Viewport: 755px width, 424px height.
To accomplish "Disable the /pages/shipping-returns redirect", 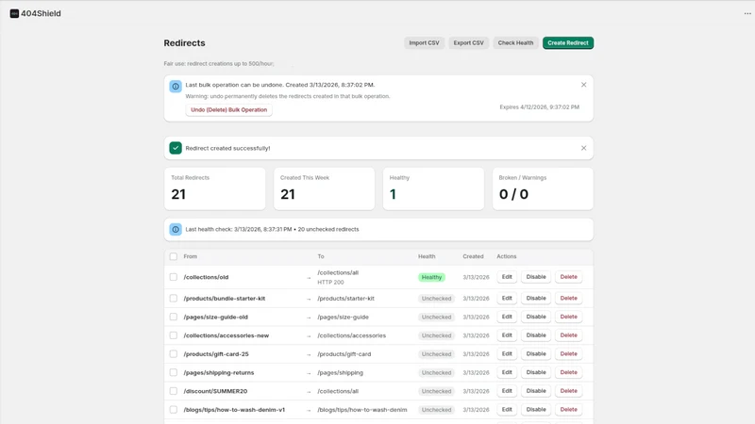I will (536, 372).
